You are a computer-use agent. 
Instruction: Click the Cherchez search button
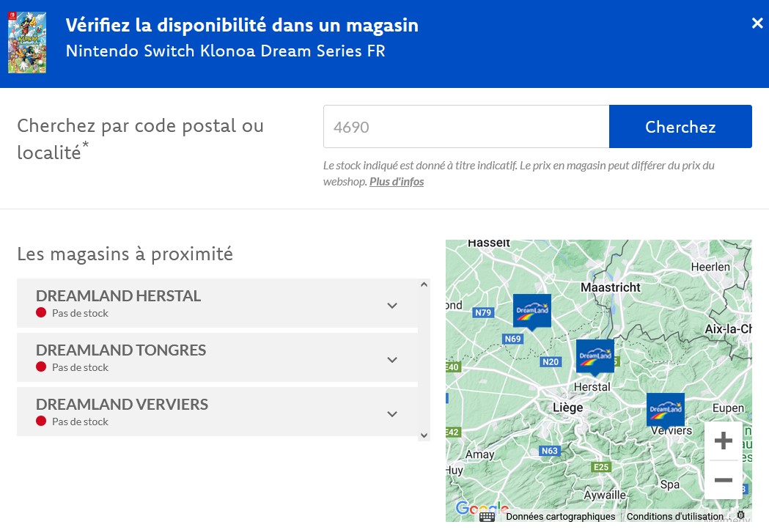click(x=680, y=127)
